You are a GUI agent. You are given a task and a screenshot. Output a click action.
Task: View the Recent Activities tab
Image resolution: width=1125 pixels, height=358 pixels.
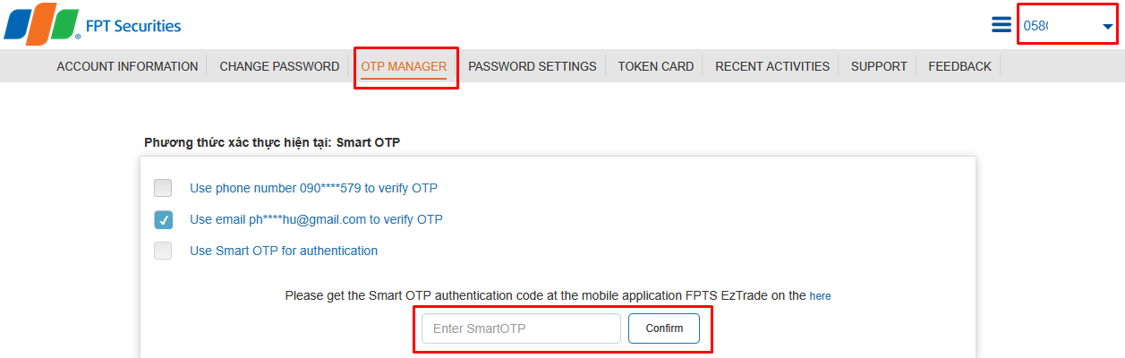click(x=772, y=66)
